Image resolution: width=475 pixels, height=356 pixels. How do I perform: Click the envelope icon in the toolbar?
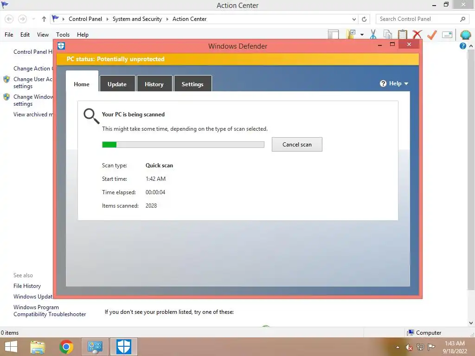tap(447, 35)
